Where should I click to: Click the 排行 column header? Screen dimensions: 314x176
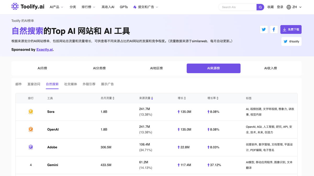pyautogui.click(x=31, y=98)
